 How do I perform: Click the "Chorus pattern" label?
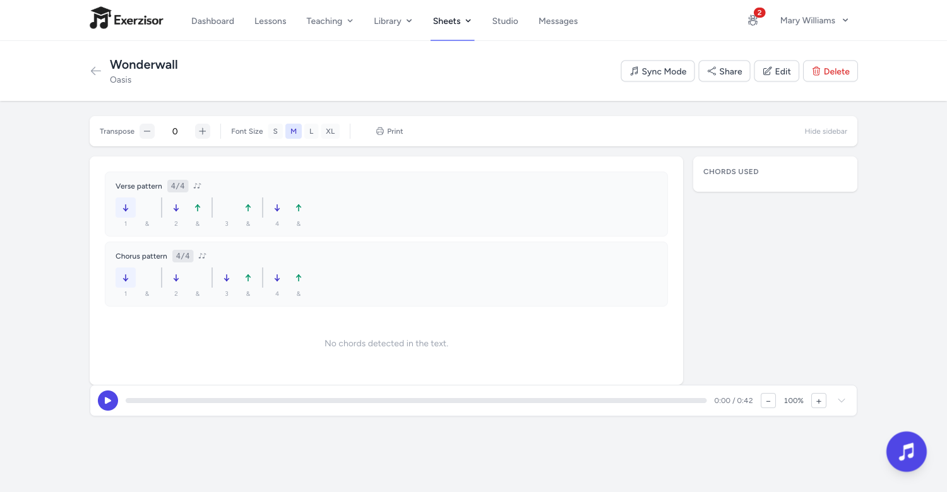pyautogui.click(x=141, y=256)
